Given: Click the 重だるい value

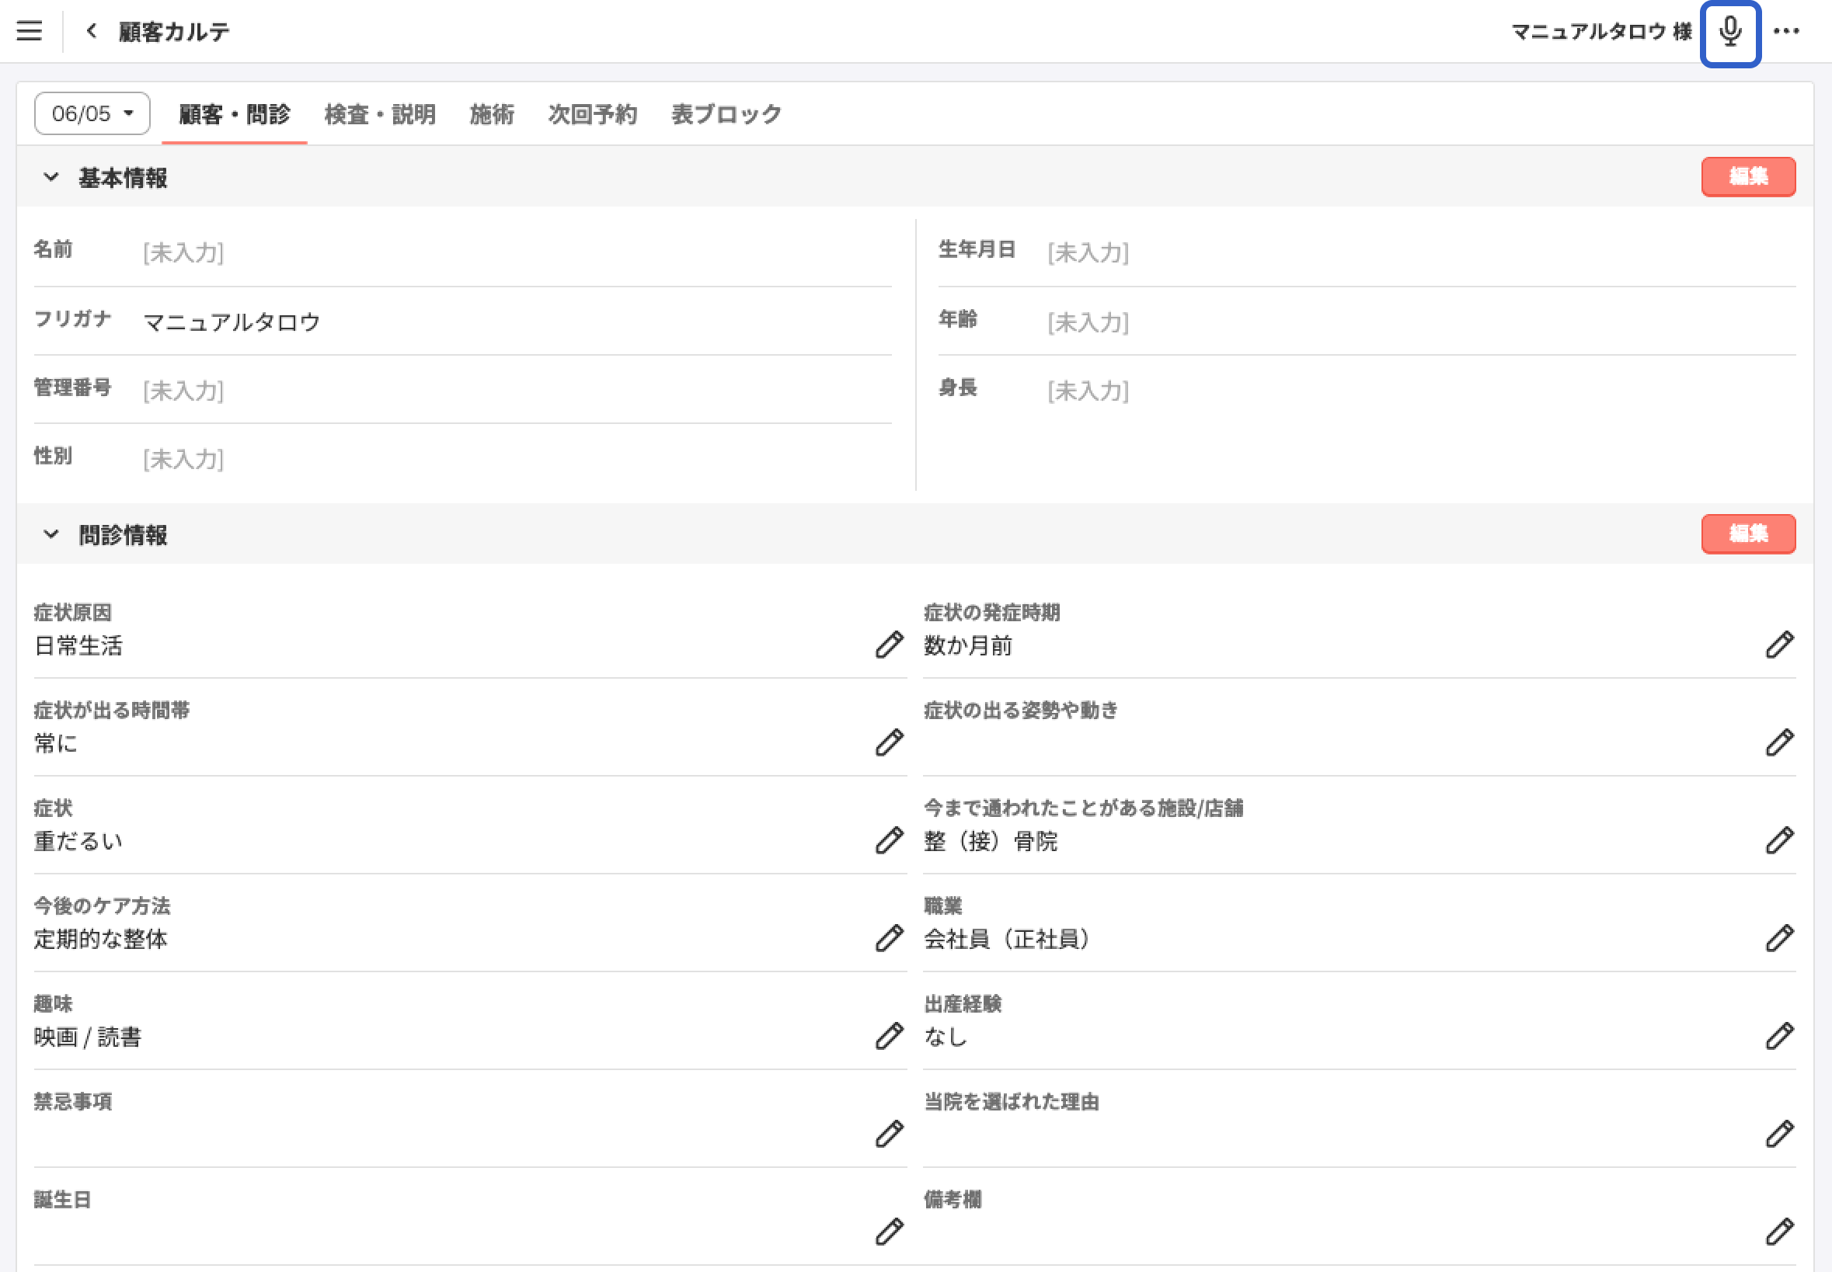Looking at the screenshot, I should coord(78,842).
